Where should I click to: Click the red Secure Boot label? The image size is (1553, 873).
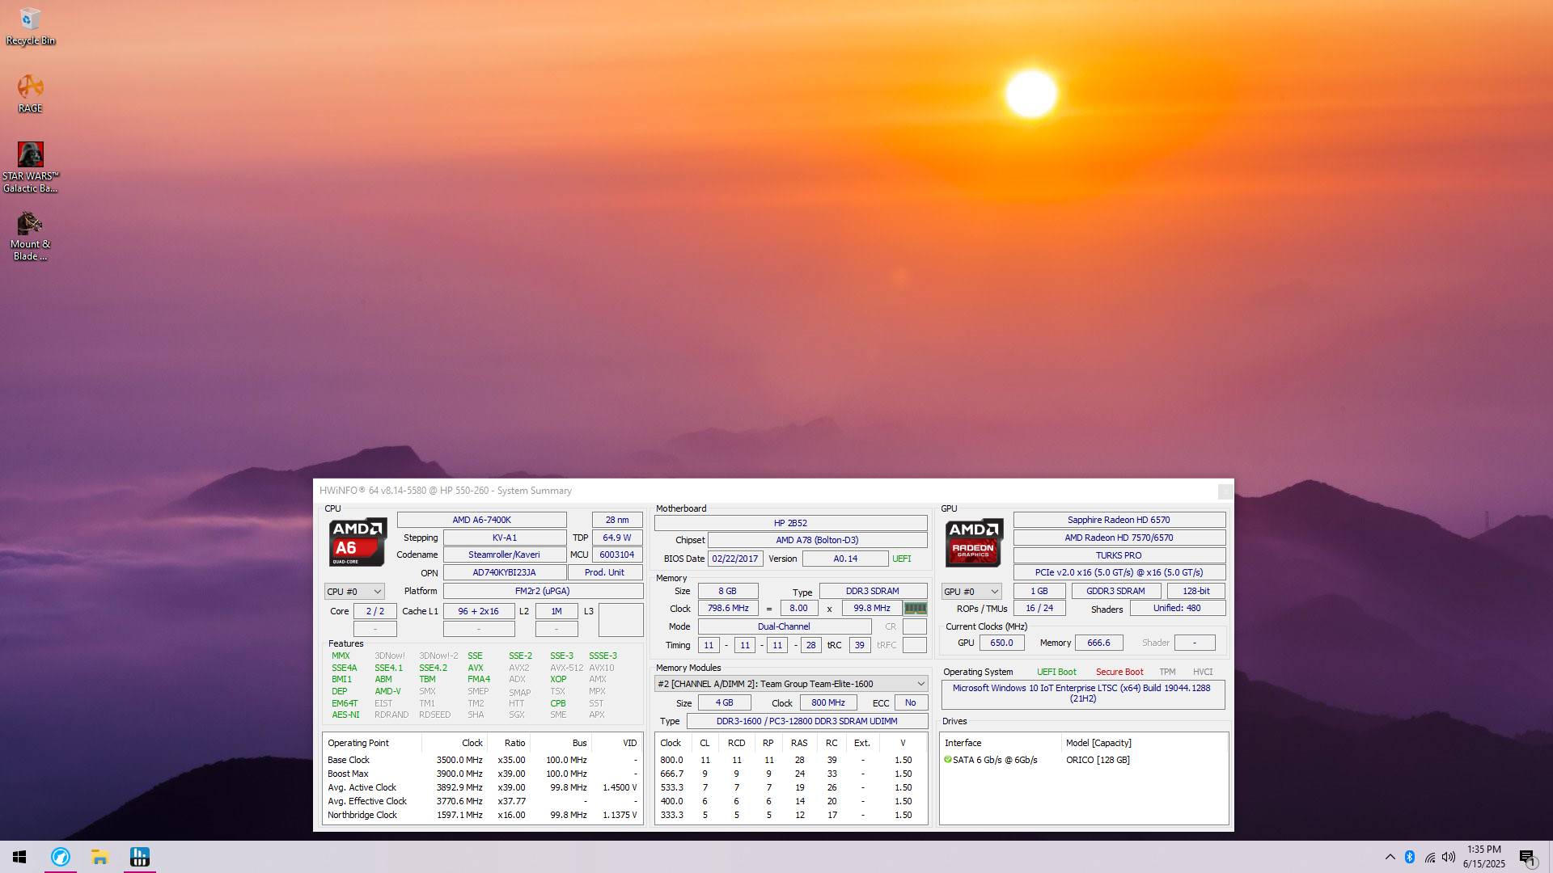[1119, 672]
